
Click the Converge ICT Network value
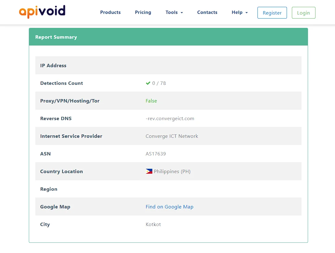pos(172,136)
